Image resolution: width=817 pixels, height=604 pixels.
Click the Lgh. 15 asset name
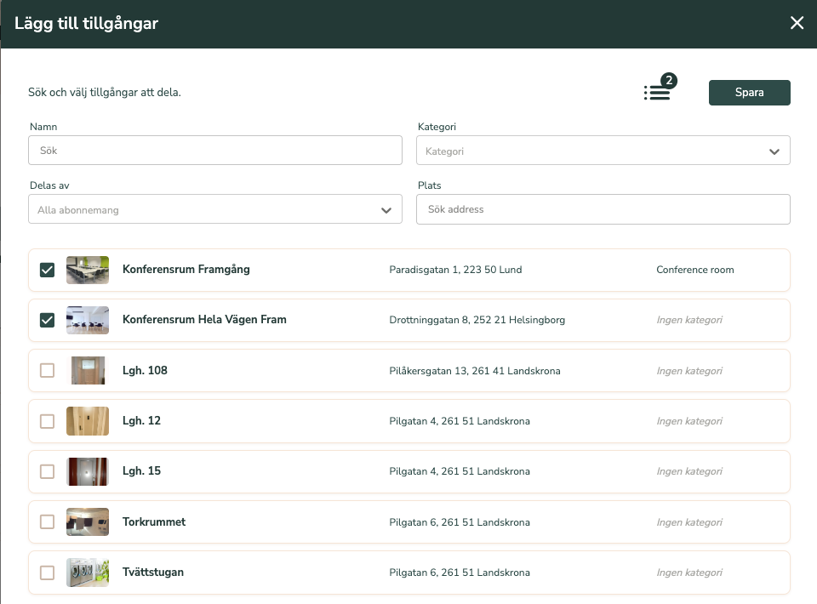coord(141,471)
